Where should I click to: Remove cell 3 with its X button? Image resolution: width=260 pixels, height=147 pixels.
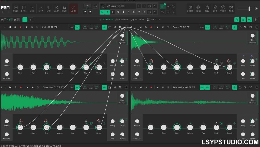click(5, 87)
